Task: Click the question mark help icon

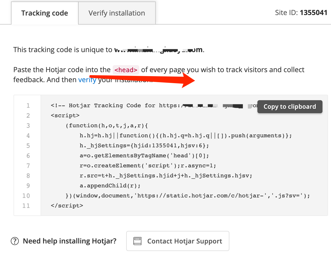Action: [x=15, y=241]
